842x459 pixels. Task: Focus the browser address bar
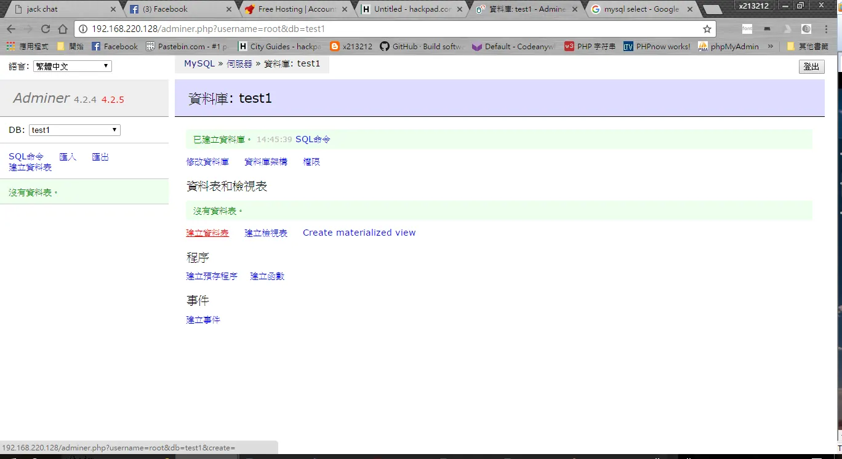394,29
